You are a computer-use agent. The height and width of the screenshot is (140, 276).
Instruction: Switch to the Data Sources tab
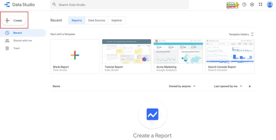click(x=97, y=20)
